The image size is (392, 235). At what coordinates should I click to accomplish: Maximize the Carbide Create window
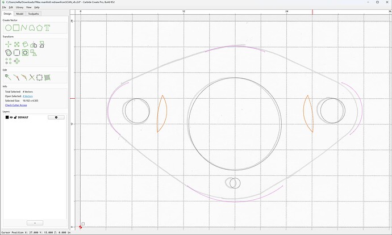(x=377, y=2)
